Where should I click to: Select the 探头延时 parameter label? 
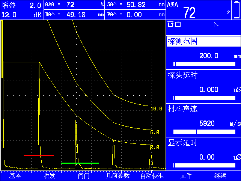[182, 75]
